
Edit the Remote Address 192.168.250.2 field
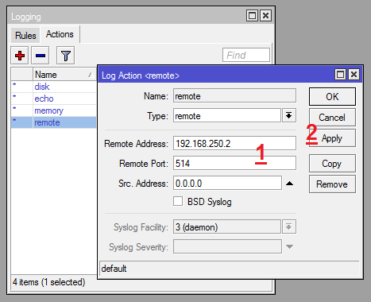pyautogui.click(x=234, y=143)
